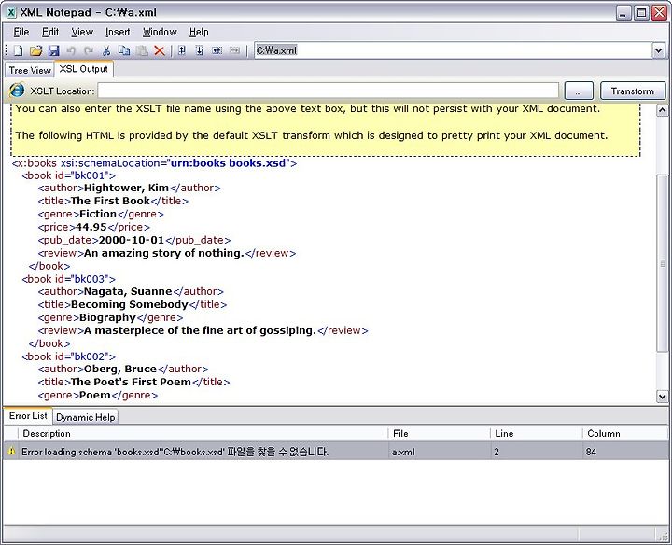The image size is (672, 545).
Task: Click the window resize grip in status bar
Action: [663, 535]
